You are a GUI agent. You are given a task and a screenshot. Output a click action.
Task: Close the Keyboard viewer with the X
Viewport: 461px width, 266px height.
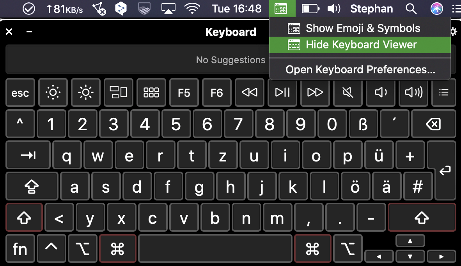[x=9, y=32]
